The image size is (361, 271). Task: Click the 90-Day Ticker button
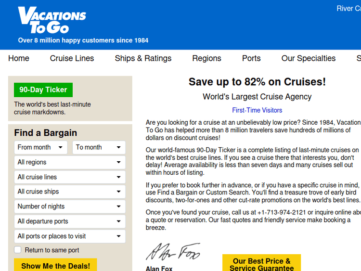43,90
